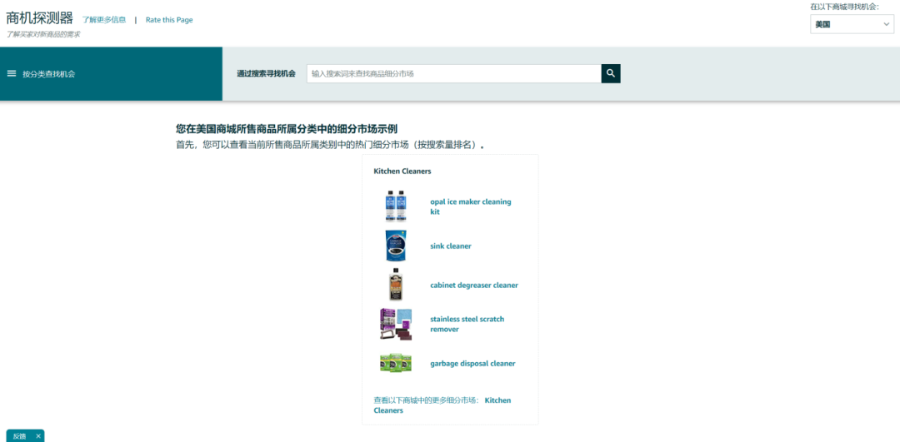View the garbage disposal cleaner niche
This screenshot has width=900, height=442.
tap(472, 364)
